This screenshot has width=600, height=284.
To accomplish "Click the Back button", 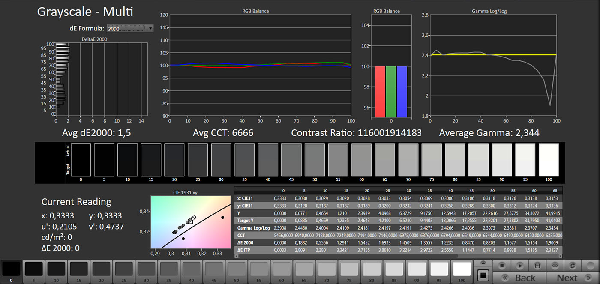I will 519,278.
